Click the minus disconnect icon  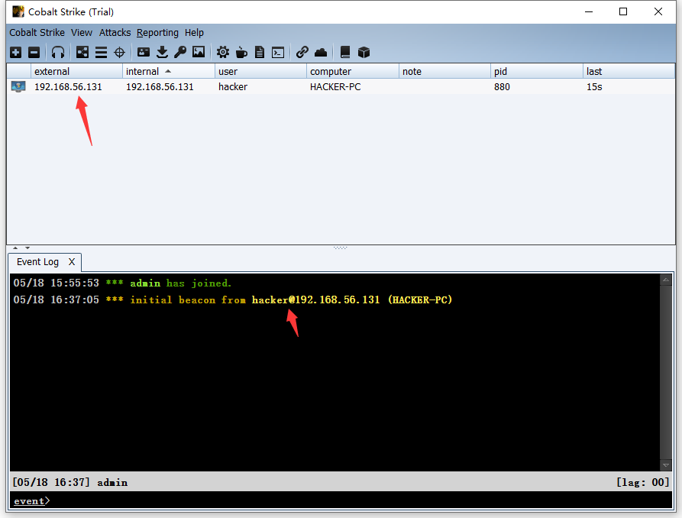tap(34, 53)
